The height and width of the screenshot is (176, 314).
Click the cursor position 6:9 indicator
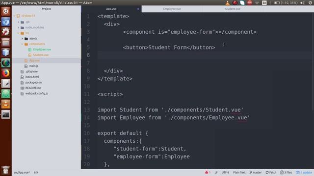(x=36, y=173)
